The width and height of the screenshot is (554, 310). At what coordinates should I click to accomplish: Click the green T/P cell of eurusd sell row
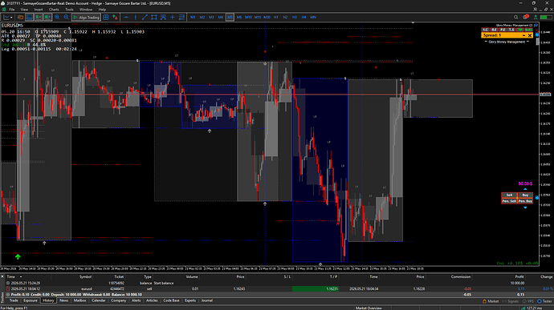[316, 288]
